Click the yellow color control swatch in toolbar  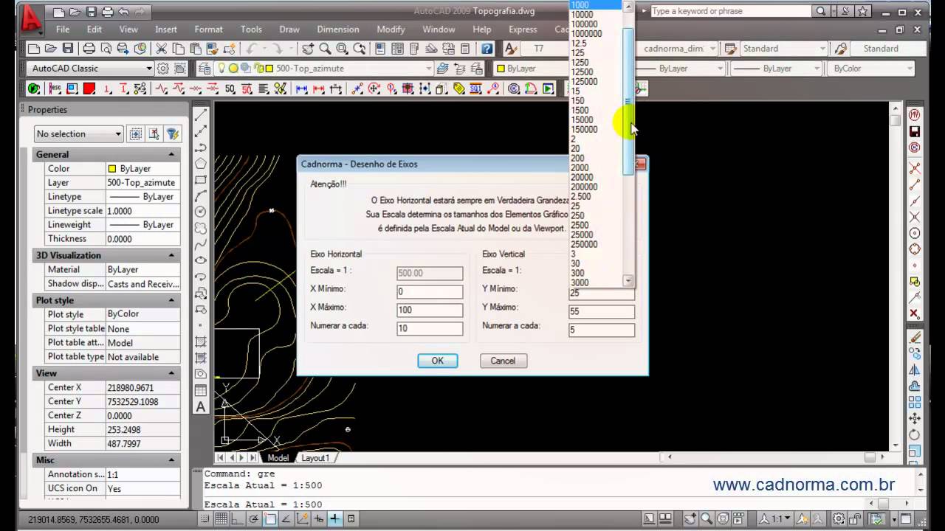pyautogui.click(x=501, y=69)
